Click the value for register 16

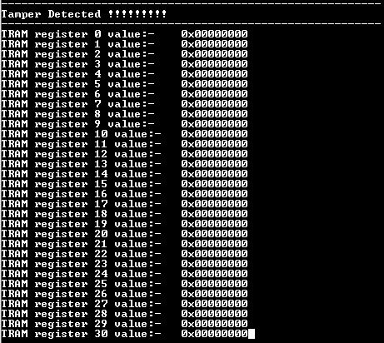(x=214, y=194)
